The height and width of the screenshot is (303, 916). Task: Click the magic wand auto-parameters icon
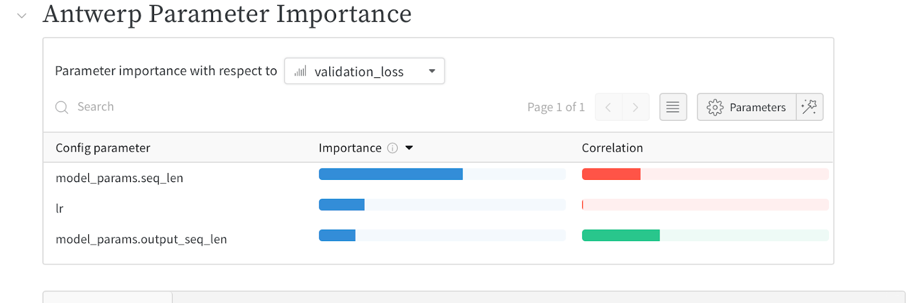[810, 107]
